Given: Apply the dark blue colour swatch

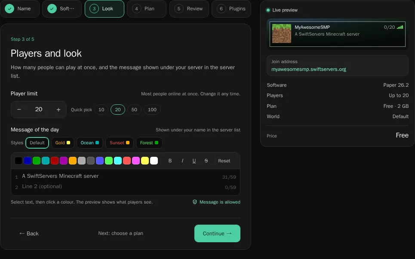Looking at the screenshot, I should [28, 161].
